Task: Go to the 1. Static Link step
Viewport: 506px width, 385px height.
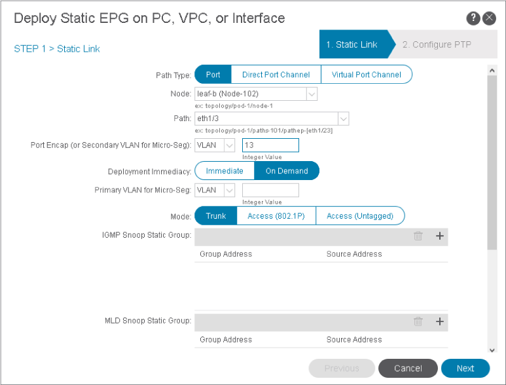Action: coord(352,45)
